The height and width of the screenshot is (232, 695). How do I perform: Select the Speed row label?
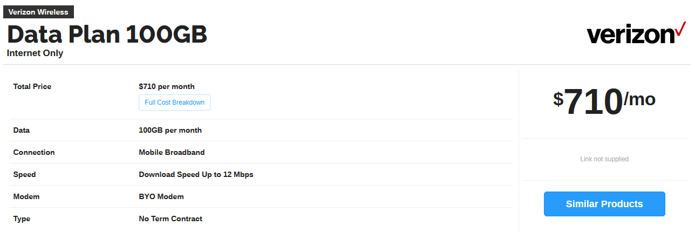(24, 174)
